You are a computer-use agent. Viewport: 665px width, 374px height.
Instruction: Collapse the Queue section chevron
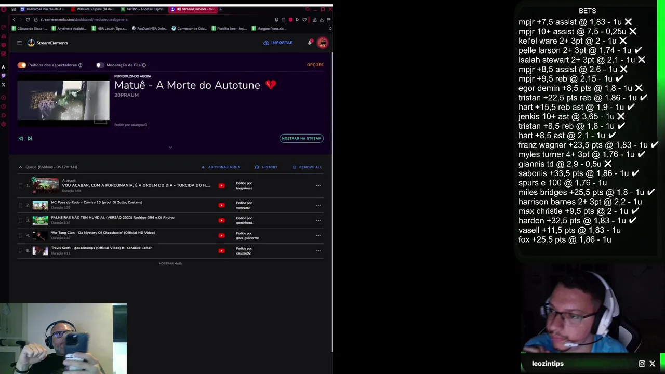(x=20, y=167)
